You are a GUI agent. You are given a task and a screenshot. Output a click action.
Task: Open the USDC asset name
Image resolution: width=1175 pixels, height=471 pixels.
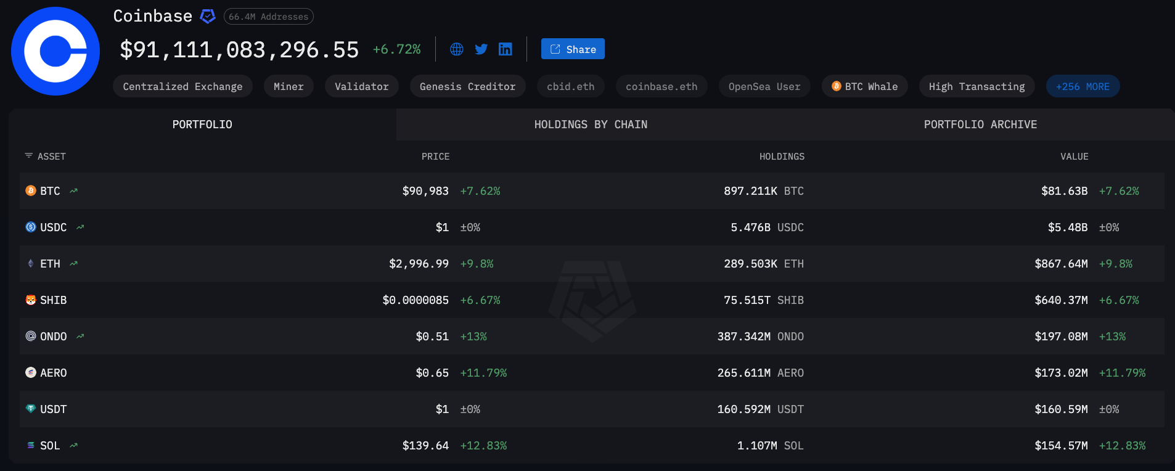click(54, 227)
